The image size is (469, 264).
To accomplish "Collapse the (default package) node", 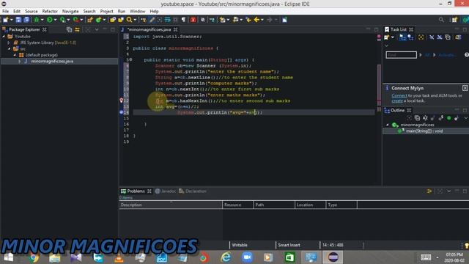I will click(15, 55).
